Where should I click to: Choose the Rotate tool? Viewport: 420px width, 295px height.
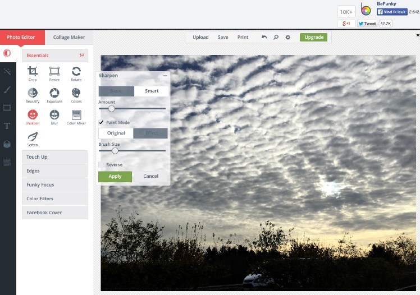[x=76, y=73]
